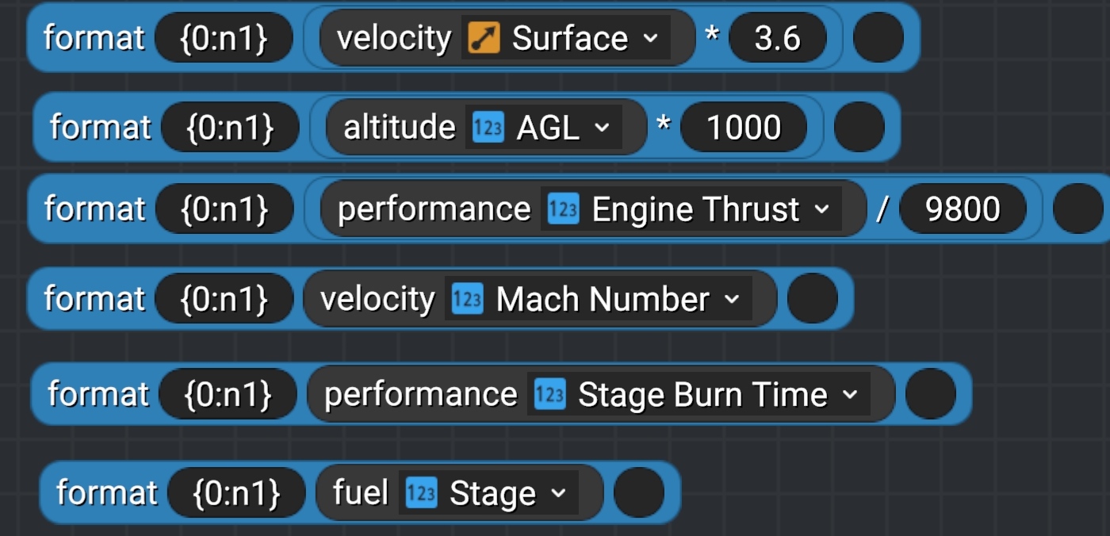The width and height of the screenshot is (1110, 536).
Task: Open the velocity Surface dropdown
Action: (x=650, y=38)
